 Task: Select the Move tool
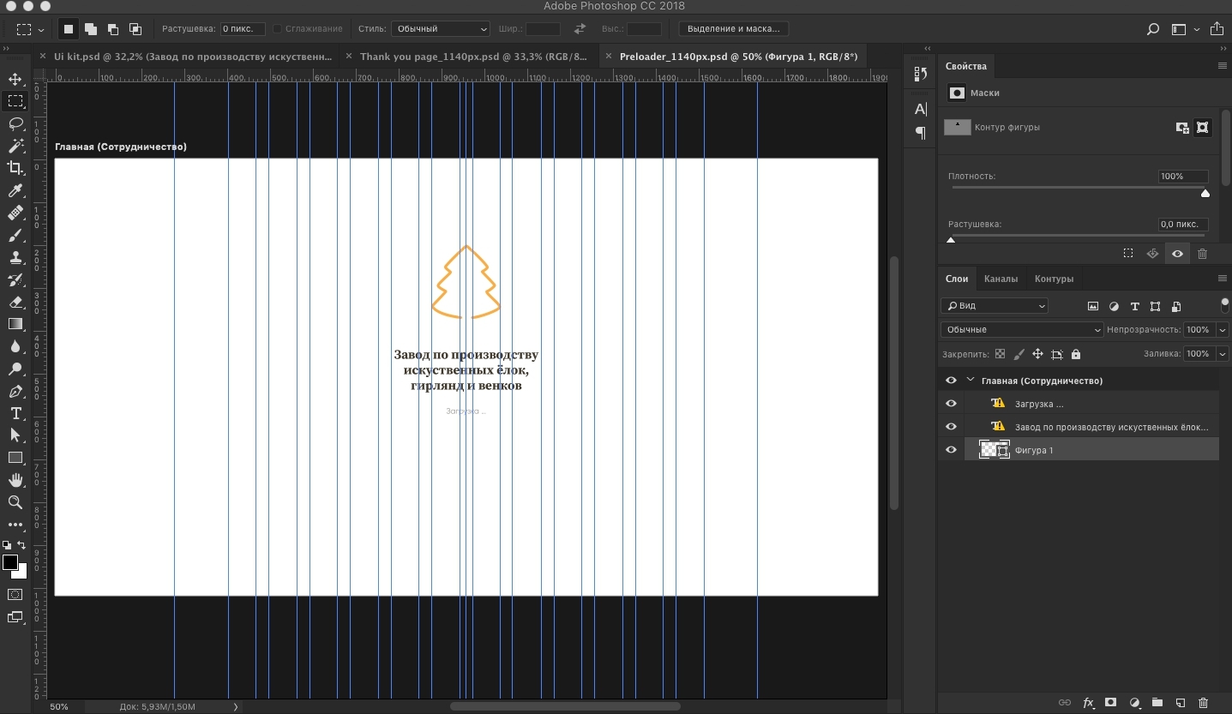[x=15, y=80]
